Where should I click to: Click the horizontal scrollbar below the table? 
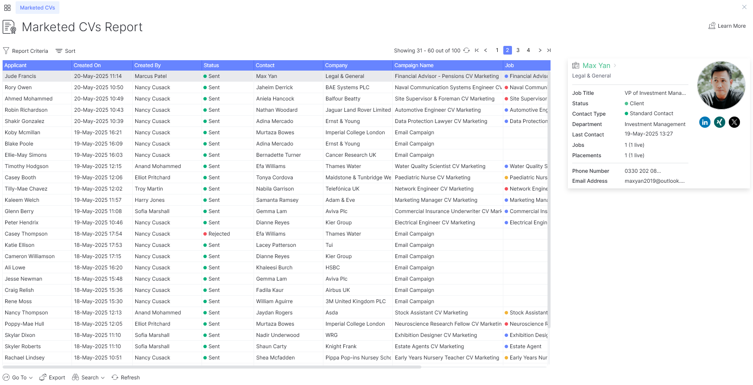[x=212, y=367]
